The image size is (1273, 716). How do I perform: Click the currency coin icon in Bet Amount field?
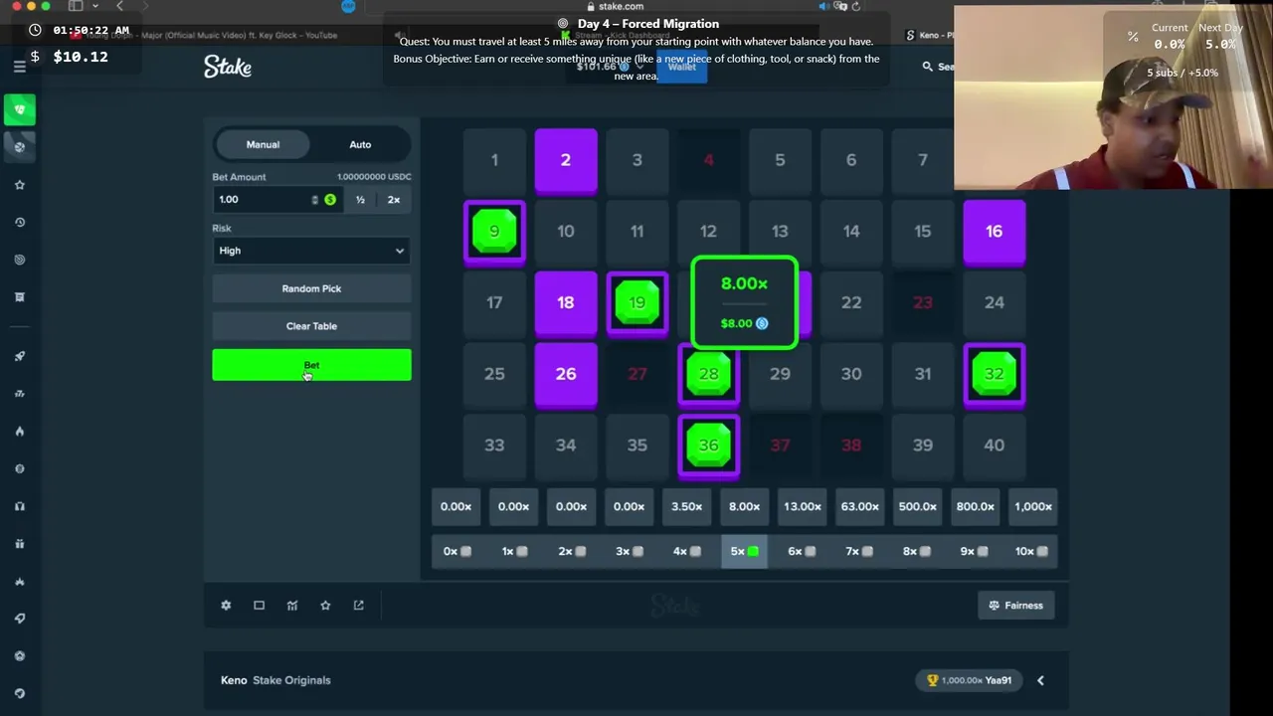330,200
